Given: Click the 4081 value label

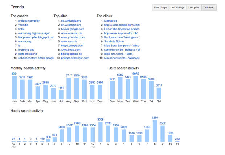Looking at the screenshot, I should point(15,74).
